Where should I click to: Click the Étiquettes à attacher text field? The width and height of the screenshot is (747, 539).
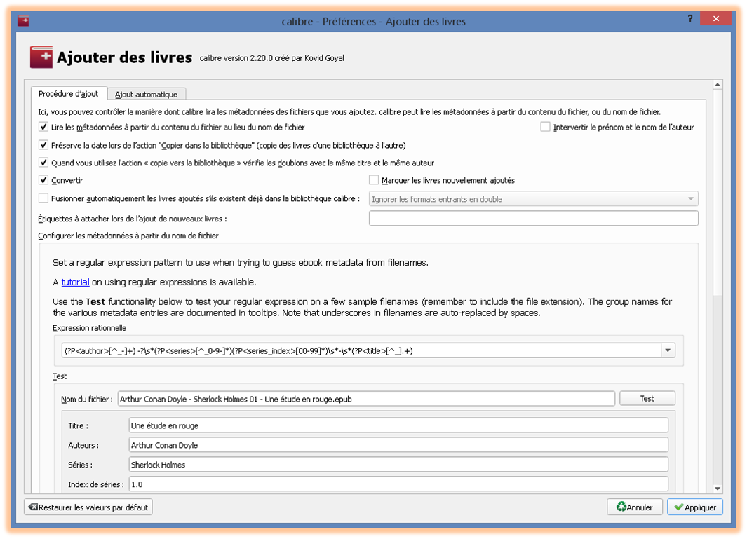[534, 219]
